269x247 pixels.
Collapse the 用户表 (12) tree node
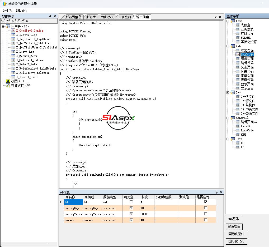(3, 26)
